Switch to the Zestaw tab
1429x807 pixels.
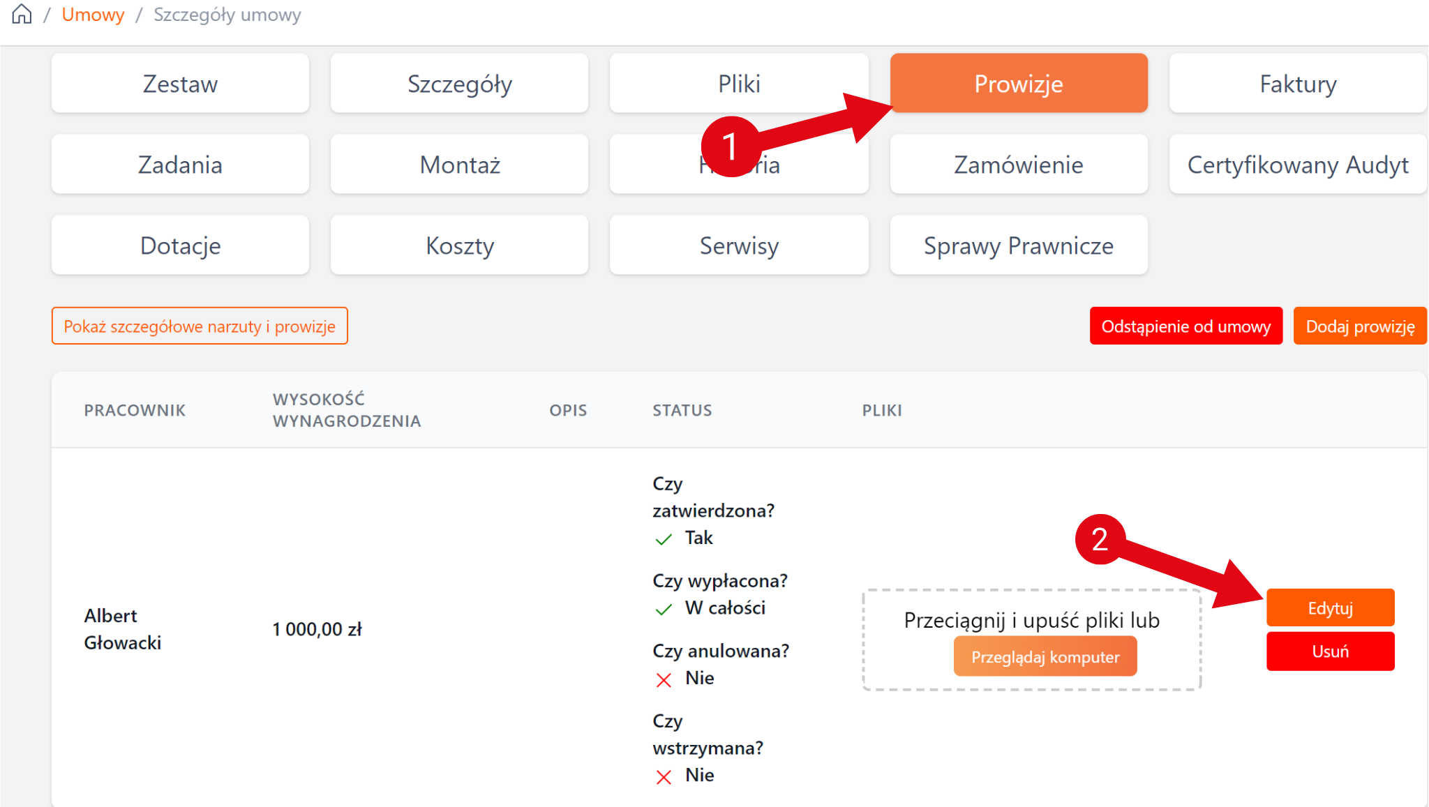coord(180,84)
